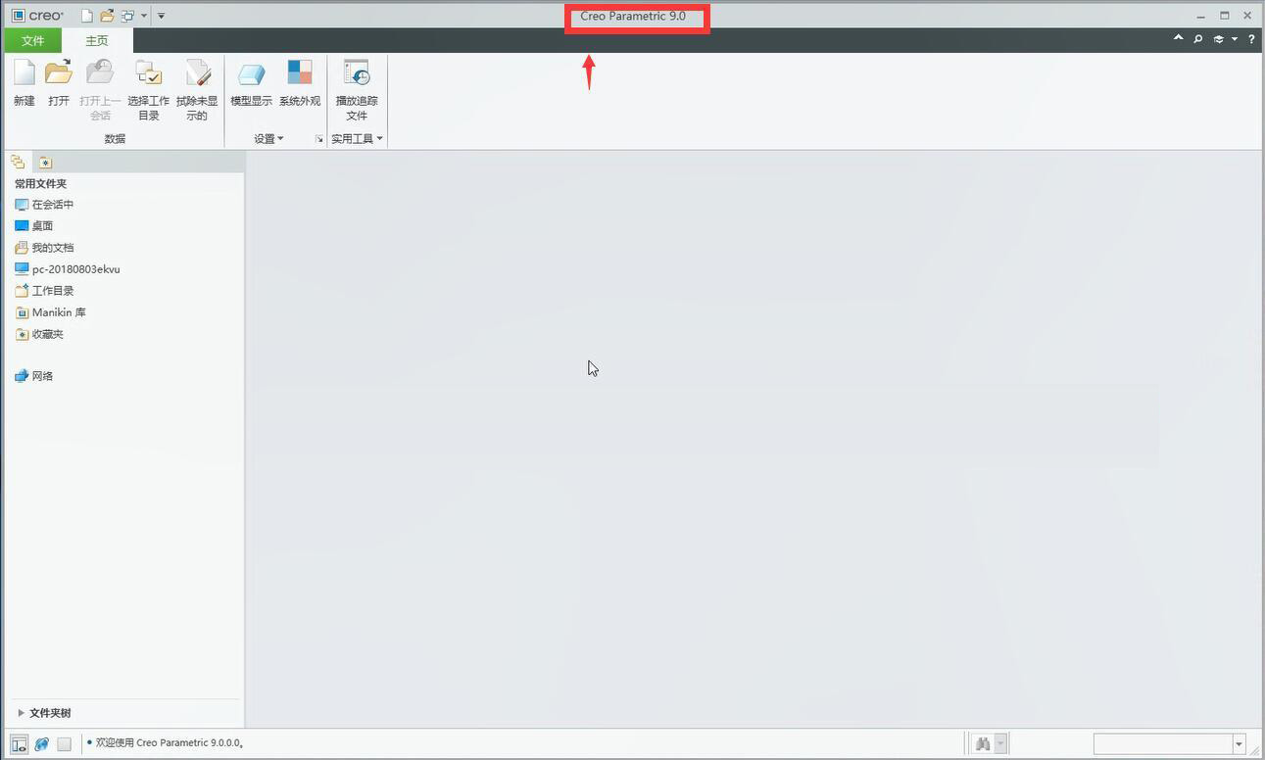1265x760 pixels.
Task: Open the learning connector graduation cap icon
Action: click(x=1219, y=39)
